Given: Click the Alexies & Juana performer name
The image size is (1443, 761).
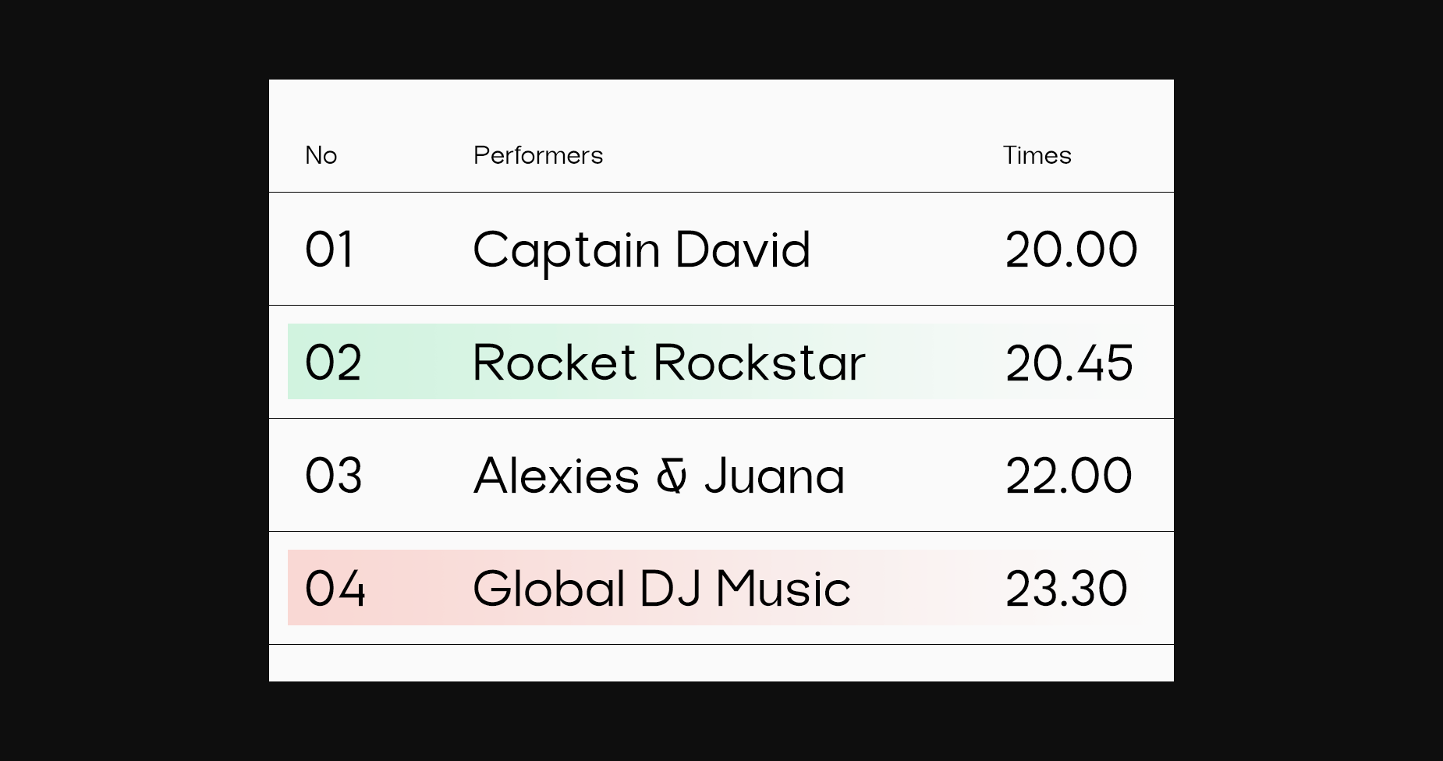Looking at the screenshot, I should point(659,476).
